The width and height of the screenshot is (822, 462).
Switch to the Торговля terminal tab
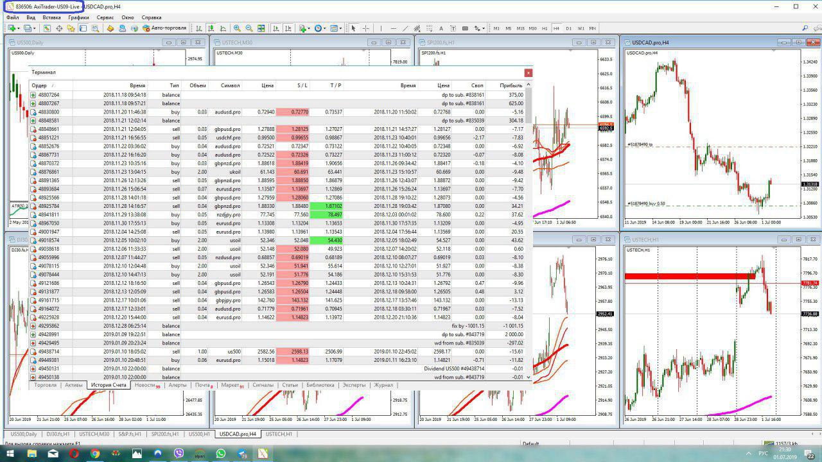(x=46, y=385)
